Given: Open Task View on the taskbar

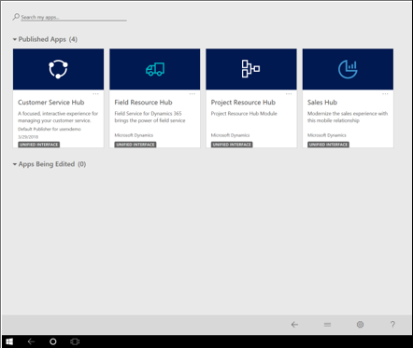Looking at the screenshot, I should [75, 341].
